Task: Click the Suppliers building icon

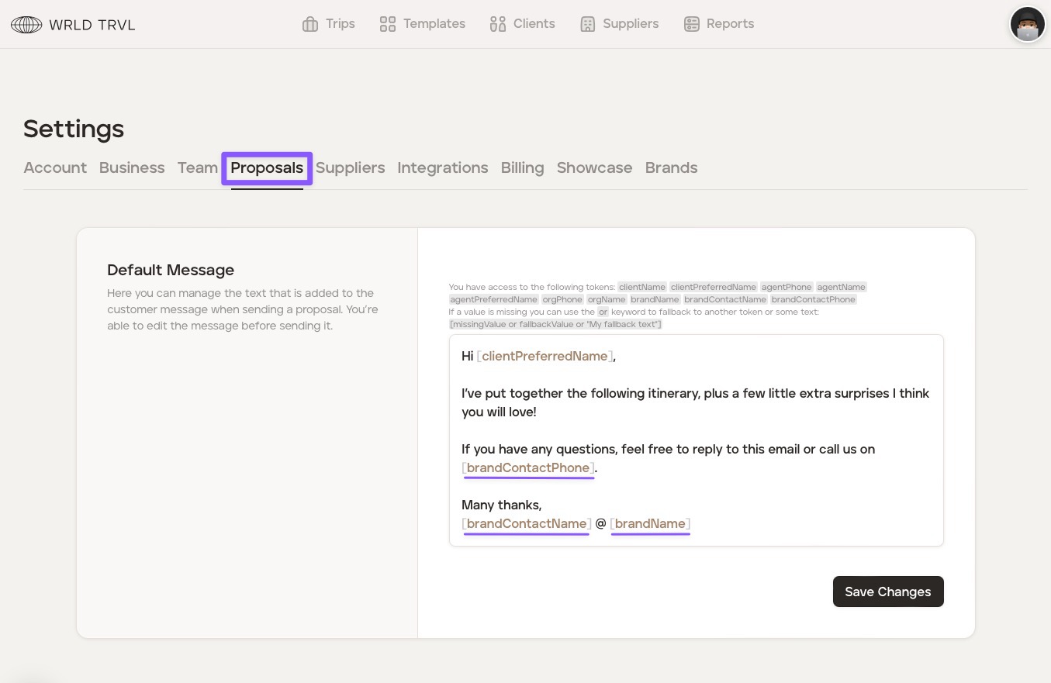Action: point(588,24)
